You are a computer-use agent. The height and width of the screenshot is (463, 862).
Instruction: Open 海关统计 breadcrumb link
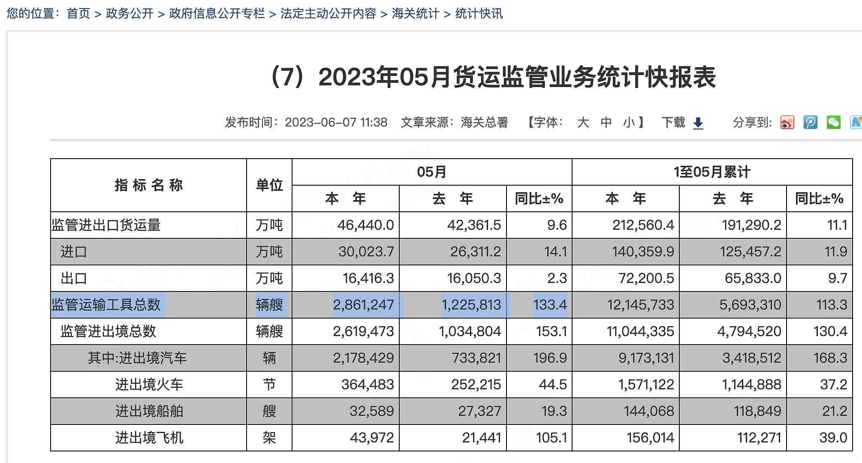point(416,13)
